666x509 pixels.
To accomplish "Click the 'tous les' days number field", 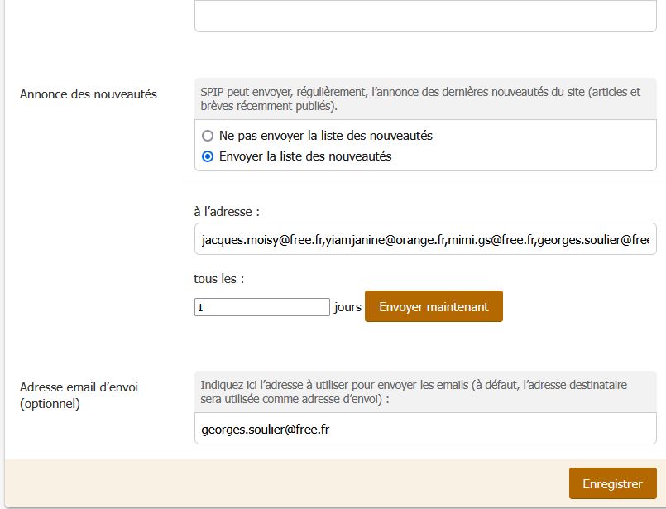I will tap(262, 307).
